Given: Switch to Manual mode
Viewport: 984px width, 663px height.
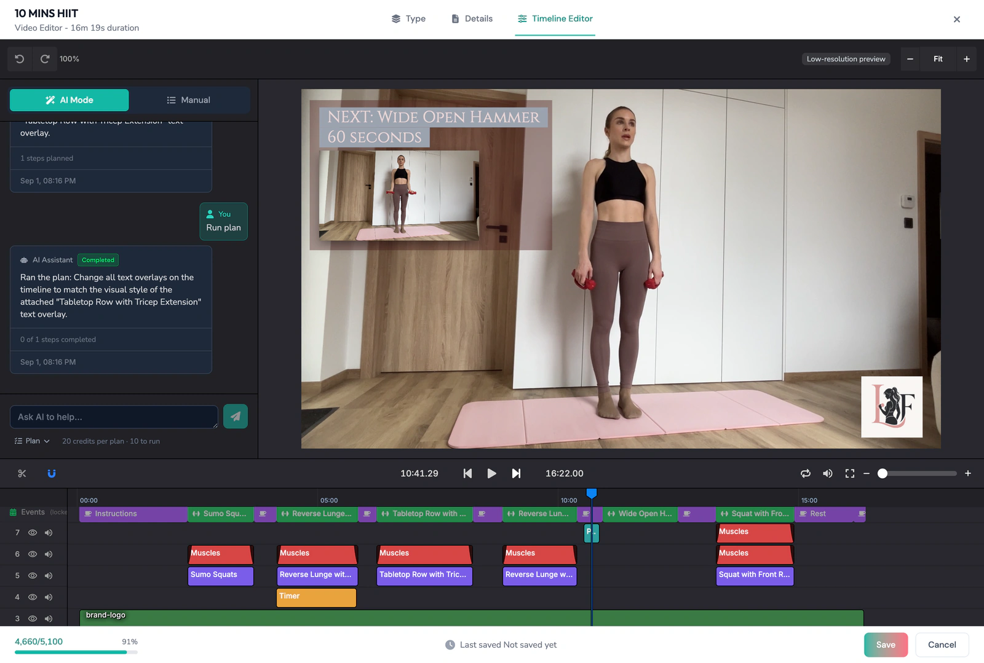Looking at the screenshot, I should (188, 100).
